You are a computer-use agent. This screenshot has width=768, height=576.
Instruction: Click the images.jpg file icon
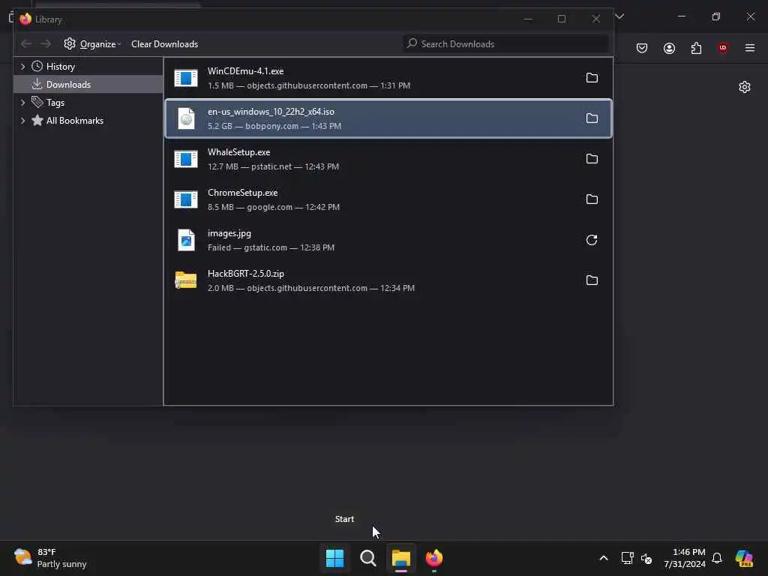click(186, 240)
